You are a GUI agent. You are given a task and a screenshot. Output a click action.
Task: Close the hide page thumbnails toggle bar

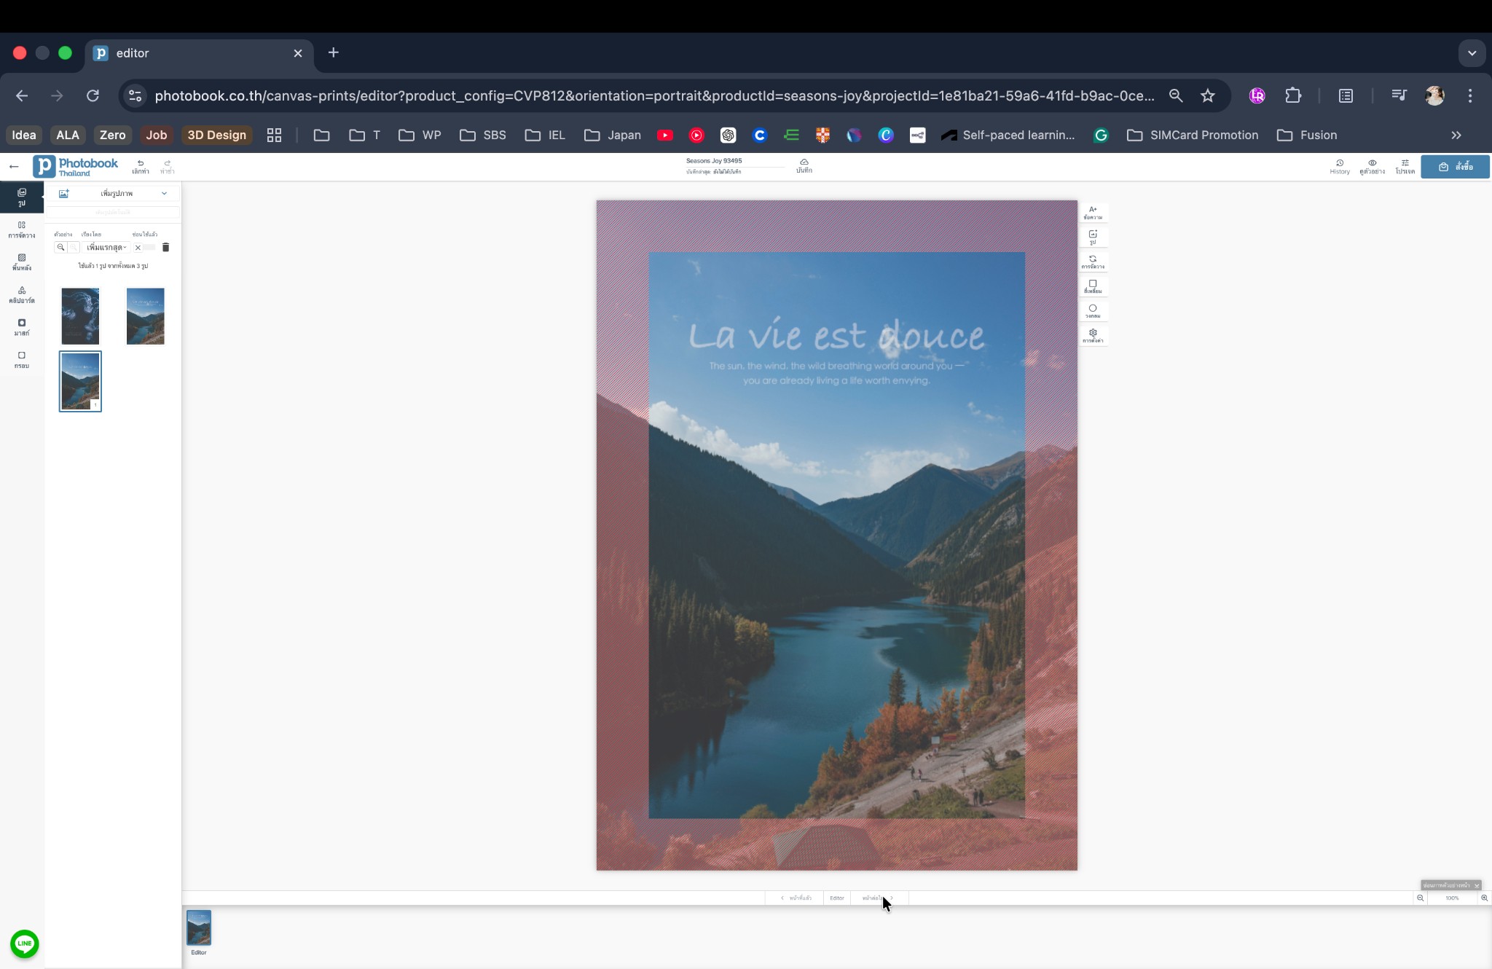click(1477, 885)
